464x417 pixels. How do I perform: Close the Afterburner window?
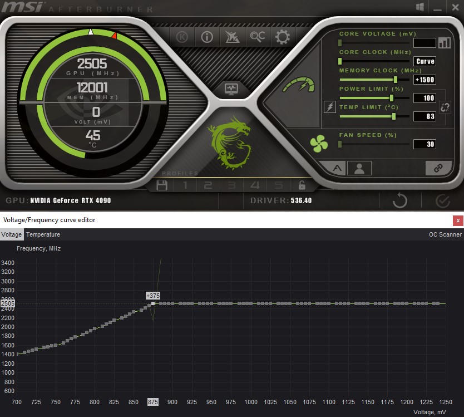[456, 7]
